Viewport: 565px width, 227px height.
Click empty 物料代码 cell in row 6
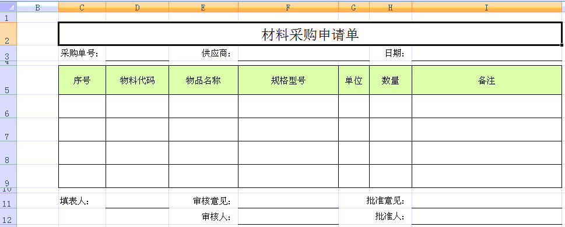pyautogui.click(x=137, y=106)
